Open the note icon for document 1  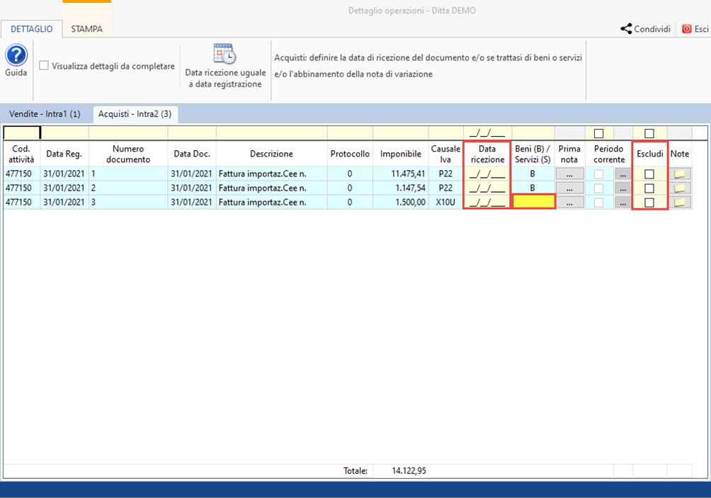(680, 174)
